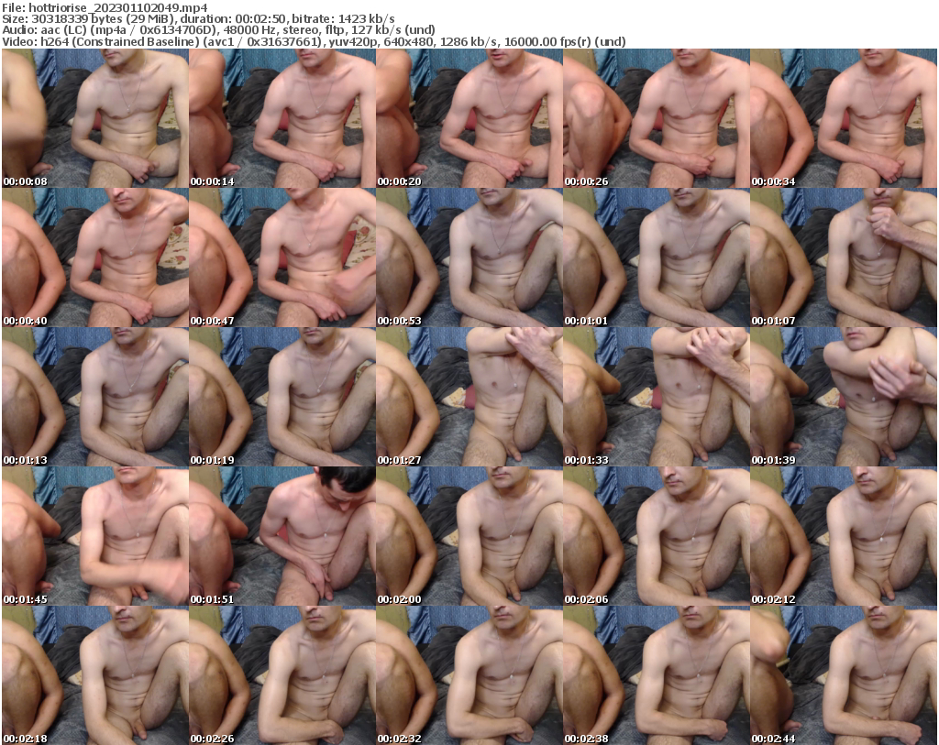The width and height of the screenshot is (939, 745).
Task: Select the video codec info line
Action: tap(312, 40)
